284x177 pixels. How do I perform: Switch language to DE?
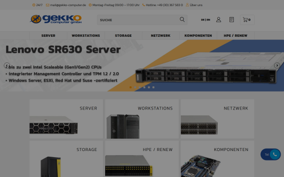[203, 20]
